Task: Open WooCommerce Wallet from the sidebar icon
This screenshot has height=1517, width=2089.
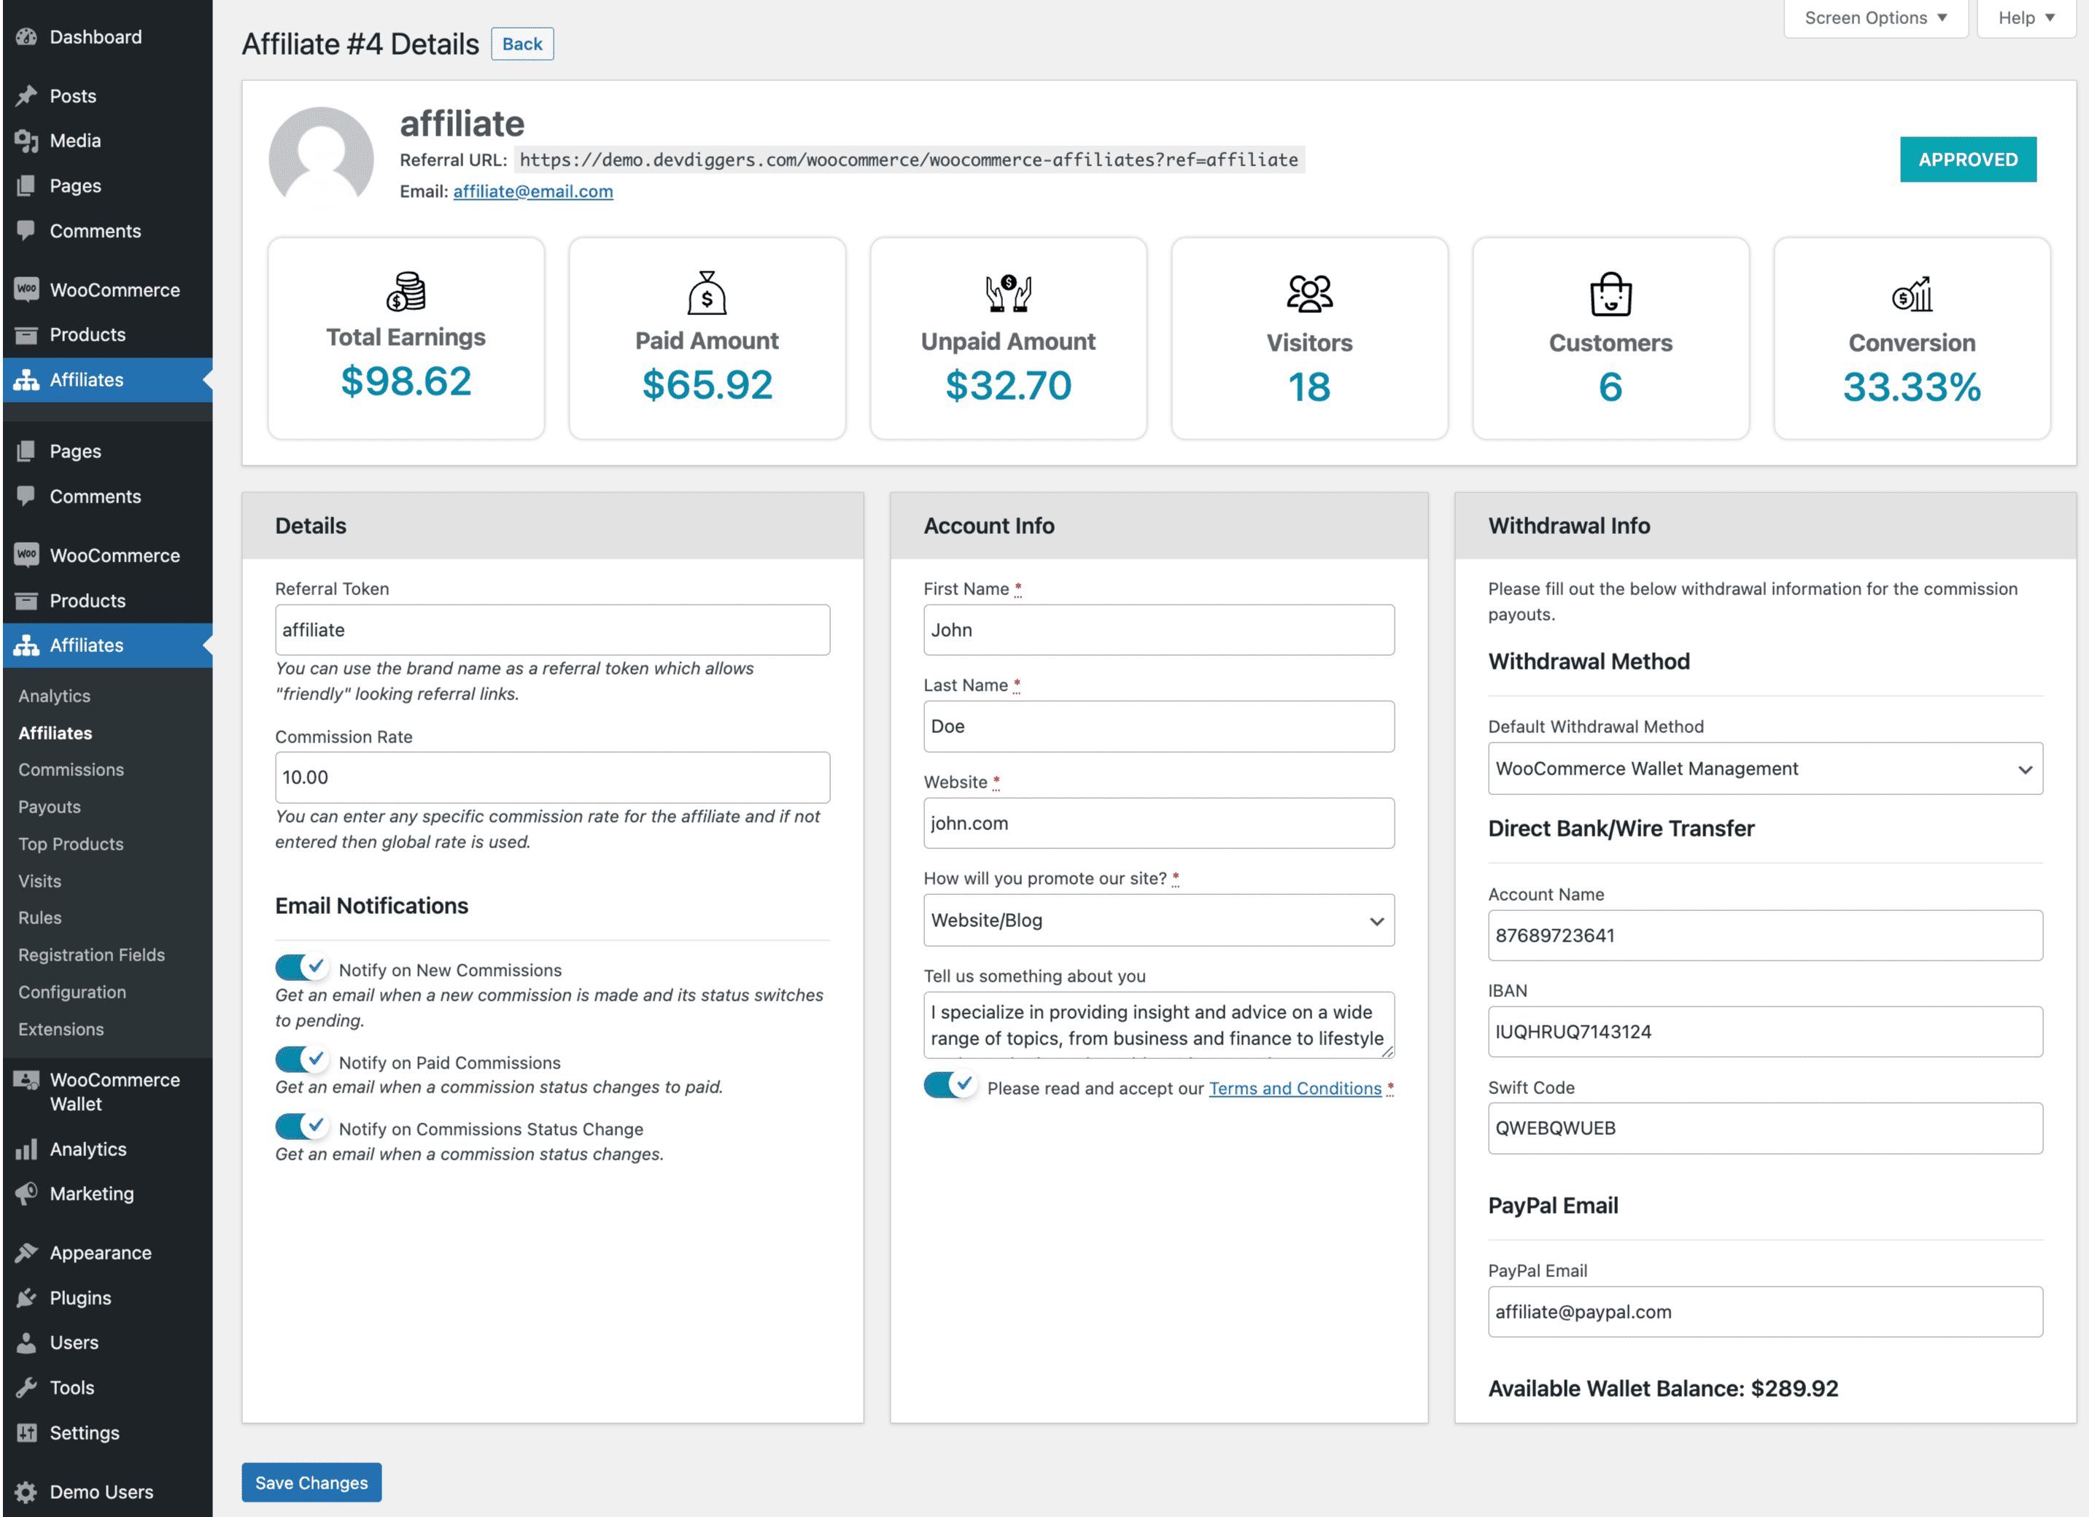Action: (x=27, y=1079)
